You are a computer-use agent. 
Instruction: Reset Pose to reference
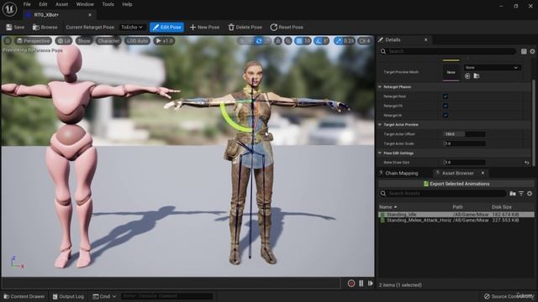287,27
